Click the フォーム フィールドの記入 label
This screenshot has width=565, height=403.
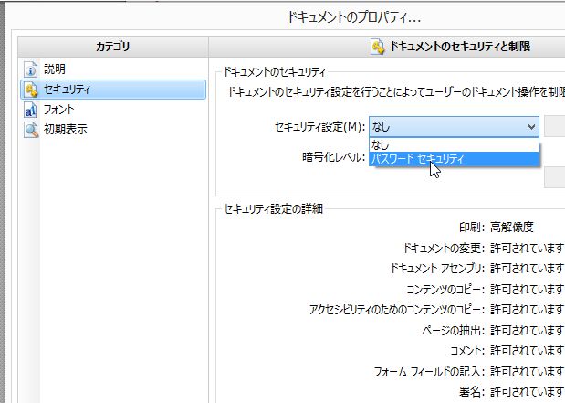point(429,371)
